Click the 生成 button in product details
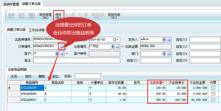This screenshot has width=221, height=111. click(14, 76)
